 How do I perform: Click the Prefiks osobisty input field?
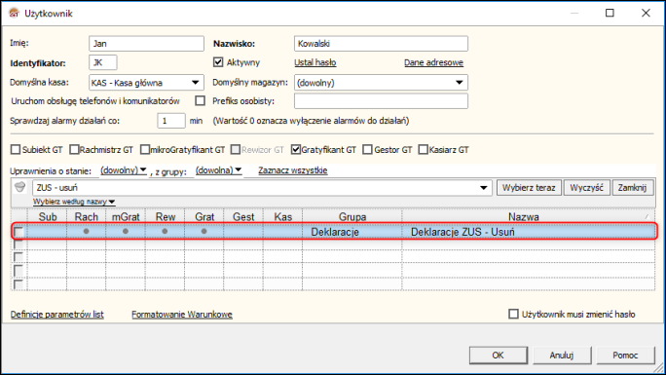coord(381,101)
